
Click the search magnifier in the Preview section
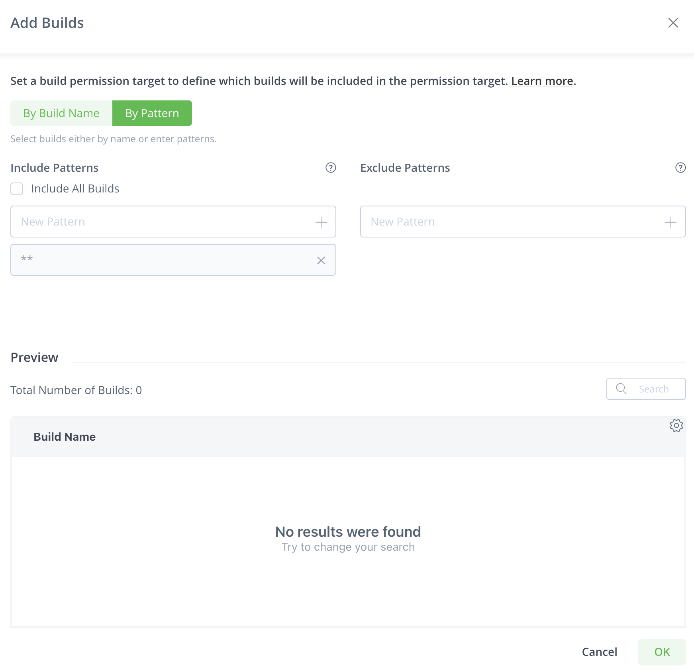pos(621,389)
